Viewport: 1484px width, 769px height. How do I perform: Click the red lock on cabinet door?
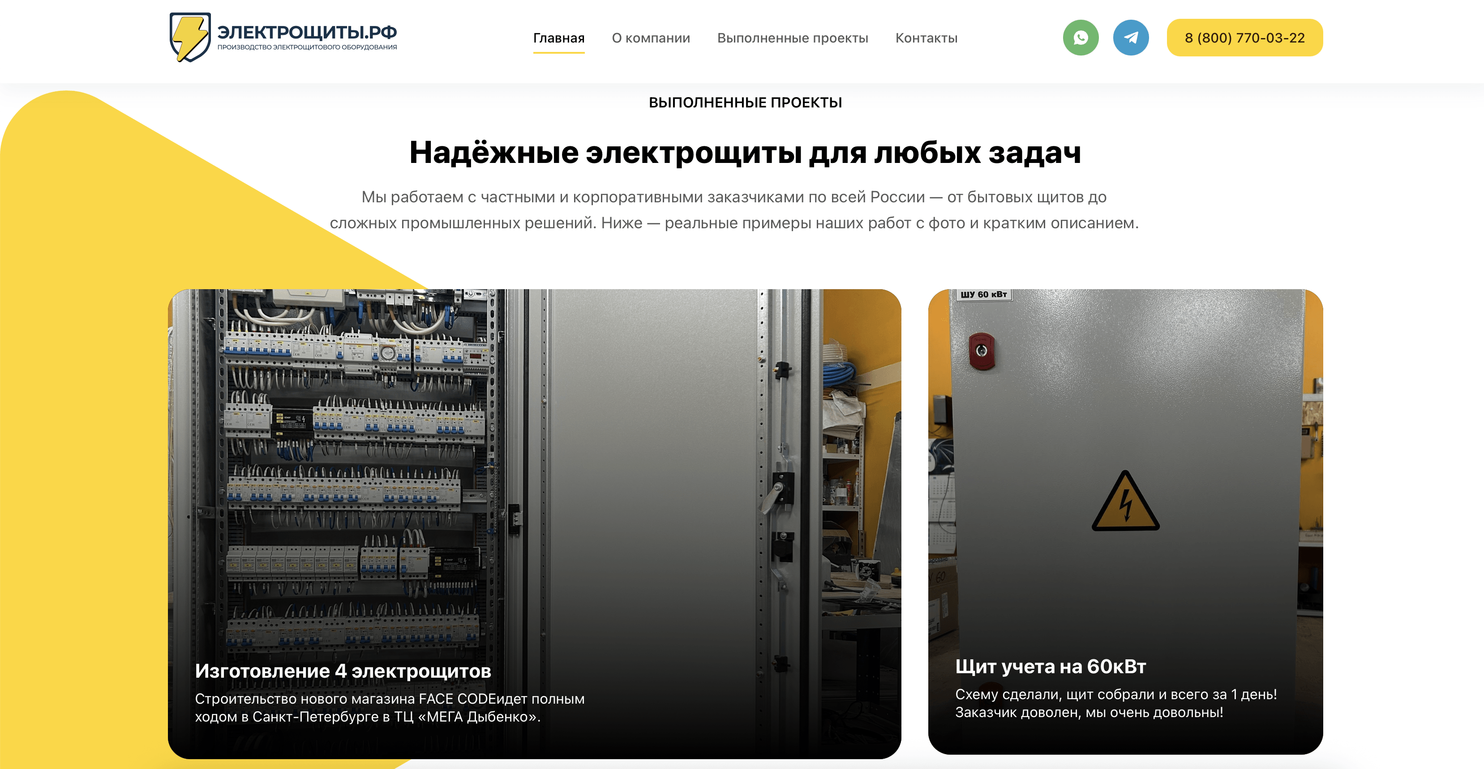pyautogui.click(x=982, y=350)
